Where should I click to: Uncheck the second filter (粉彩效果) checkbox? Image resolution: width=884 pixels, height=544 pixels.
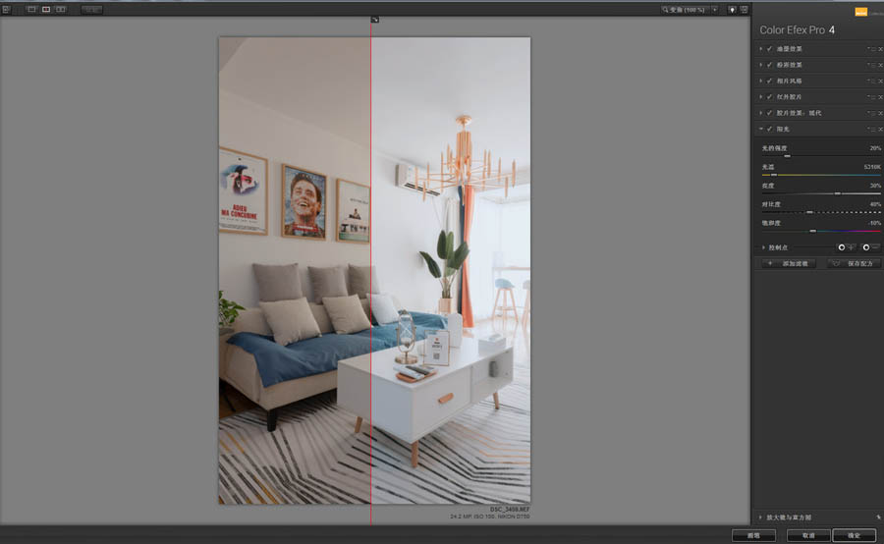pos(769,65)
